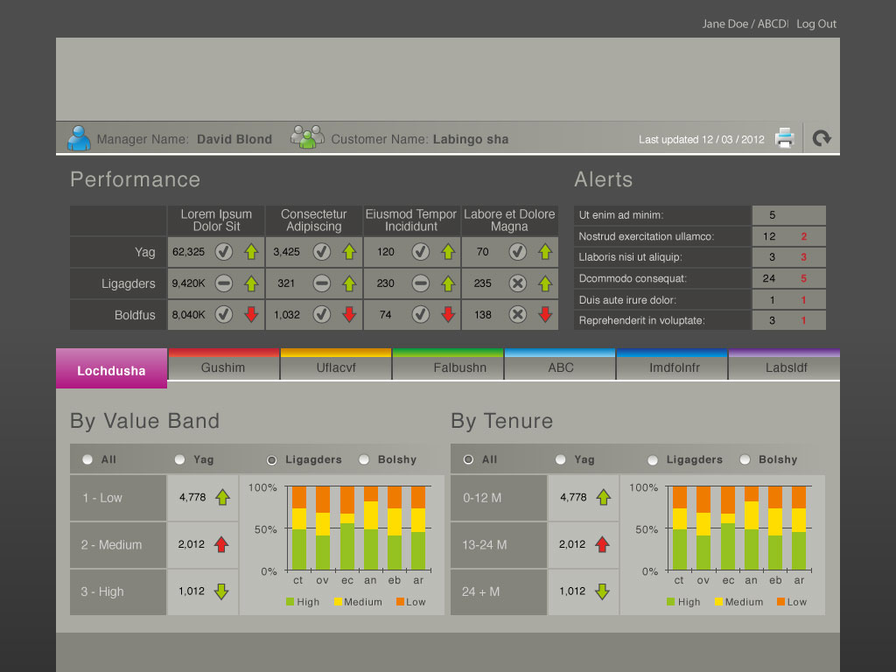Click the orange Low legend swatch in By Value Band
The image size is (896, 672).
click(x=400, y=602)
